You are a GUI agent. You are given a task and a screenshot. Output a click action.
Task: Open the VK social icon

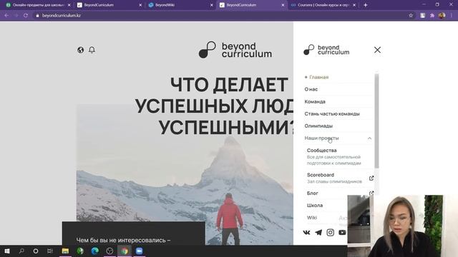pos(306,232)
